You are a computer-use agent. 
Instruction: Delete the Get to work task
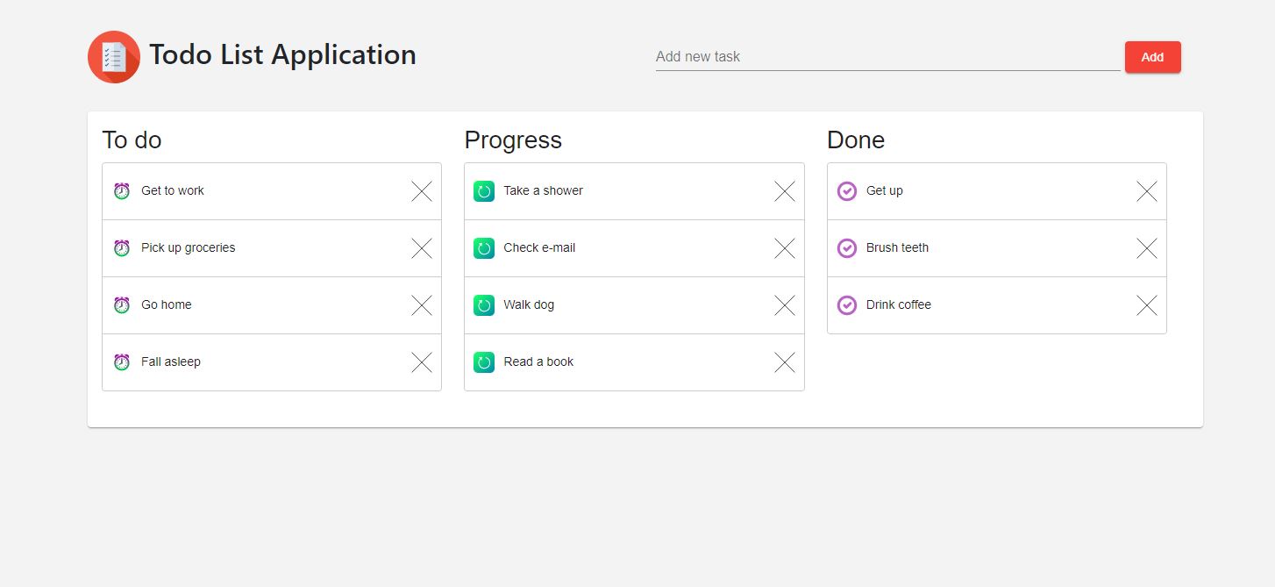coord(422,191)
